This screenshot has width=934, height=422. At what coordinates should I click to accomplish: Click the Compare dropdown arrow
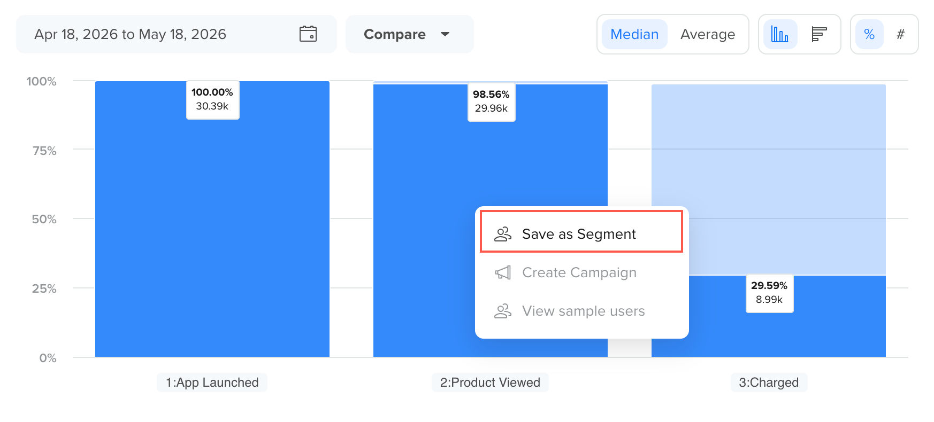click(445, 34)
